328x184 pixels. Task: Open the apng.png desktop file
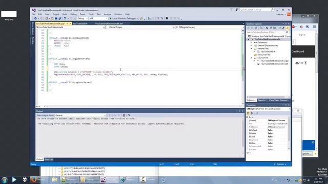coord(9,16)
